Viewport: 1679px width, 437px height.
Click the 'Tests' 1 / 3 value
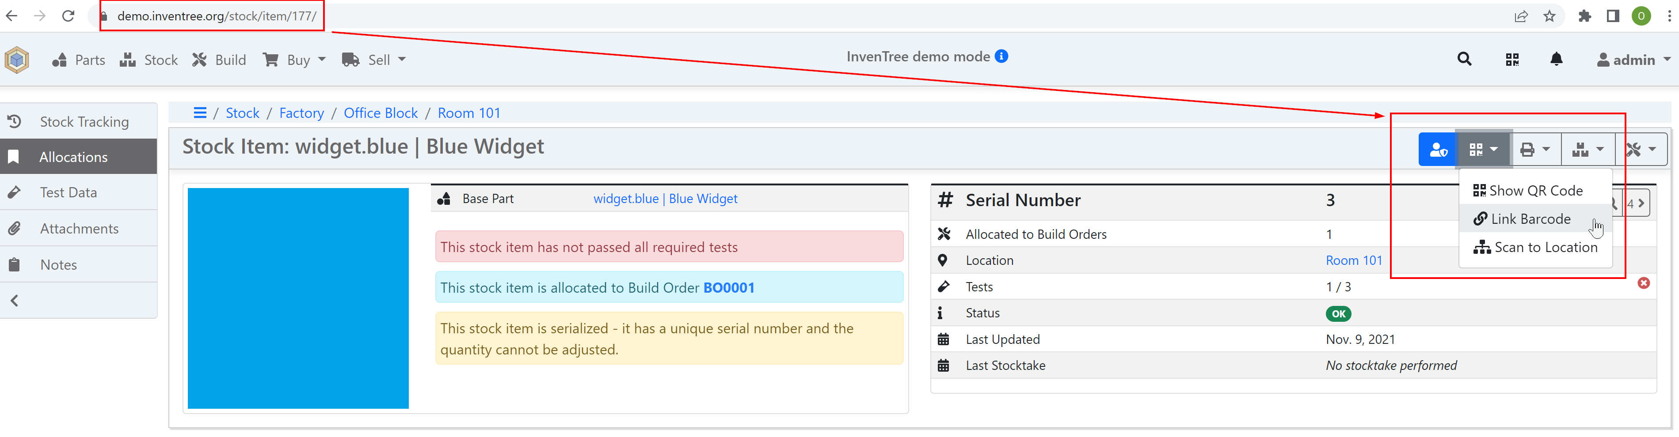pyautogui.click(x=1338, y=286)
